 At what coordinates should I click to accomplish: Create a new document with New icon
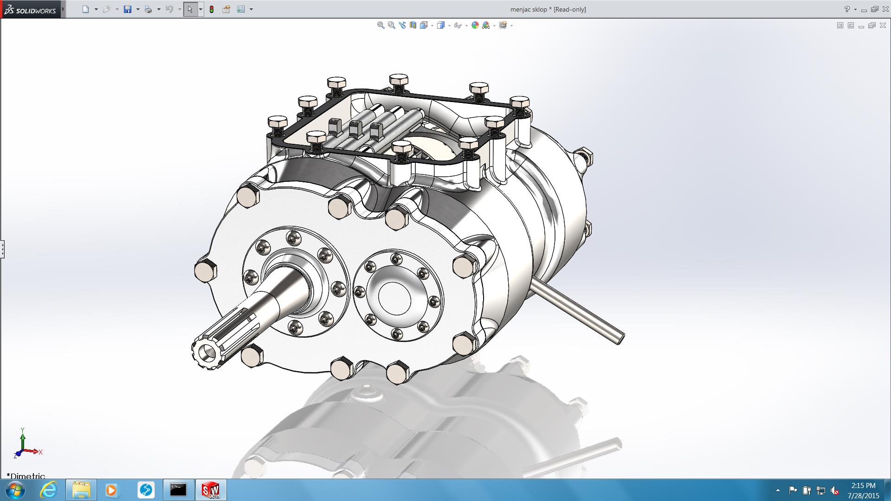[x=85, y=9]
